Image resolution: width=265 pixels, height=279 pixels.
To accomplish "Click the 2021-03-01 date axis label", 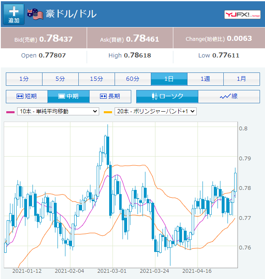I will (112, 271).
